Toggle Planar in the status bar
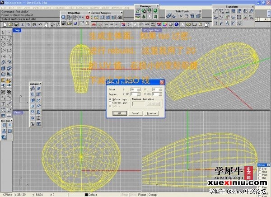 [x=142, y=195]
